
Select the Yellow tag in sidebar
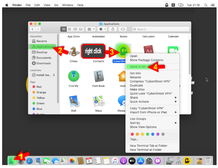pos(38,98)
